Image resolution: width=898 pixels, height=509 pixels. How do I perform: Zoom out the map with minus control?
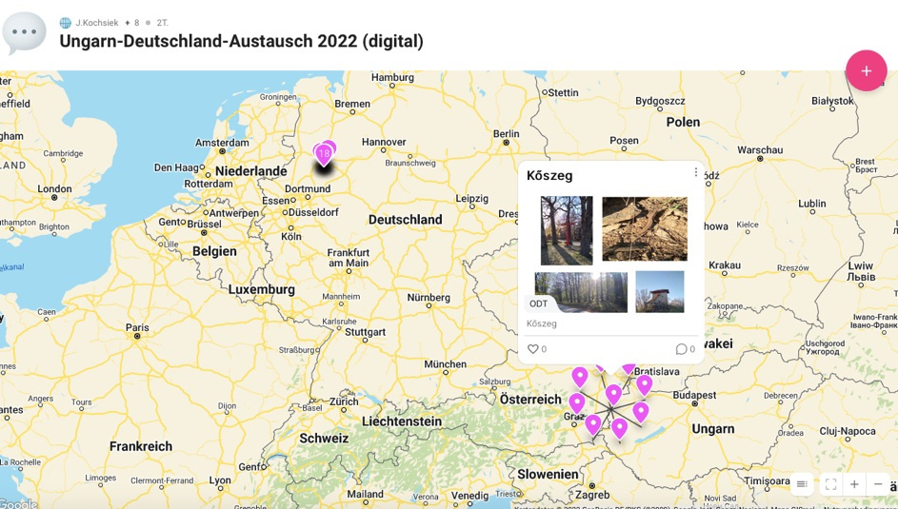pyautogui.click(x=878, y=484)
